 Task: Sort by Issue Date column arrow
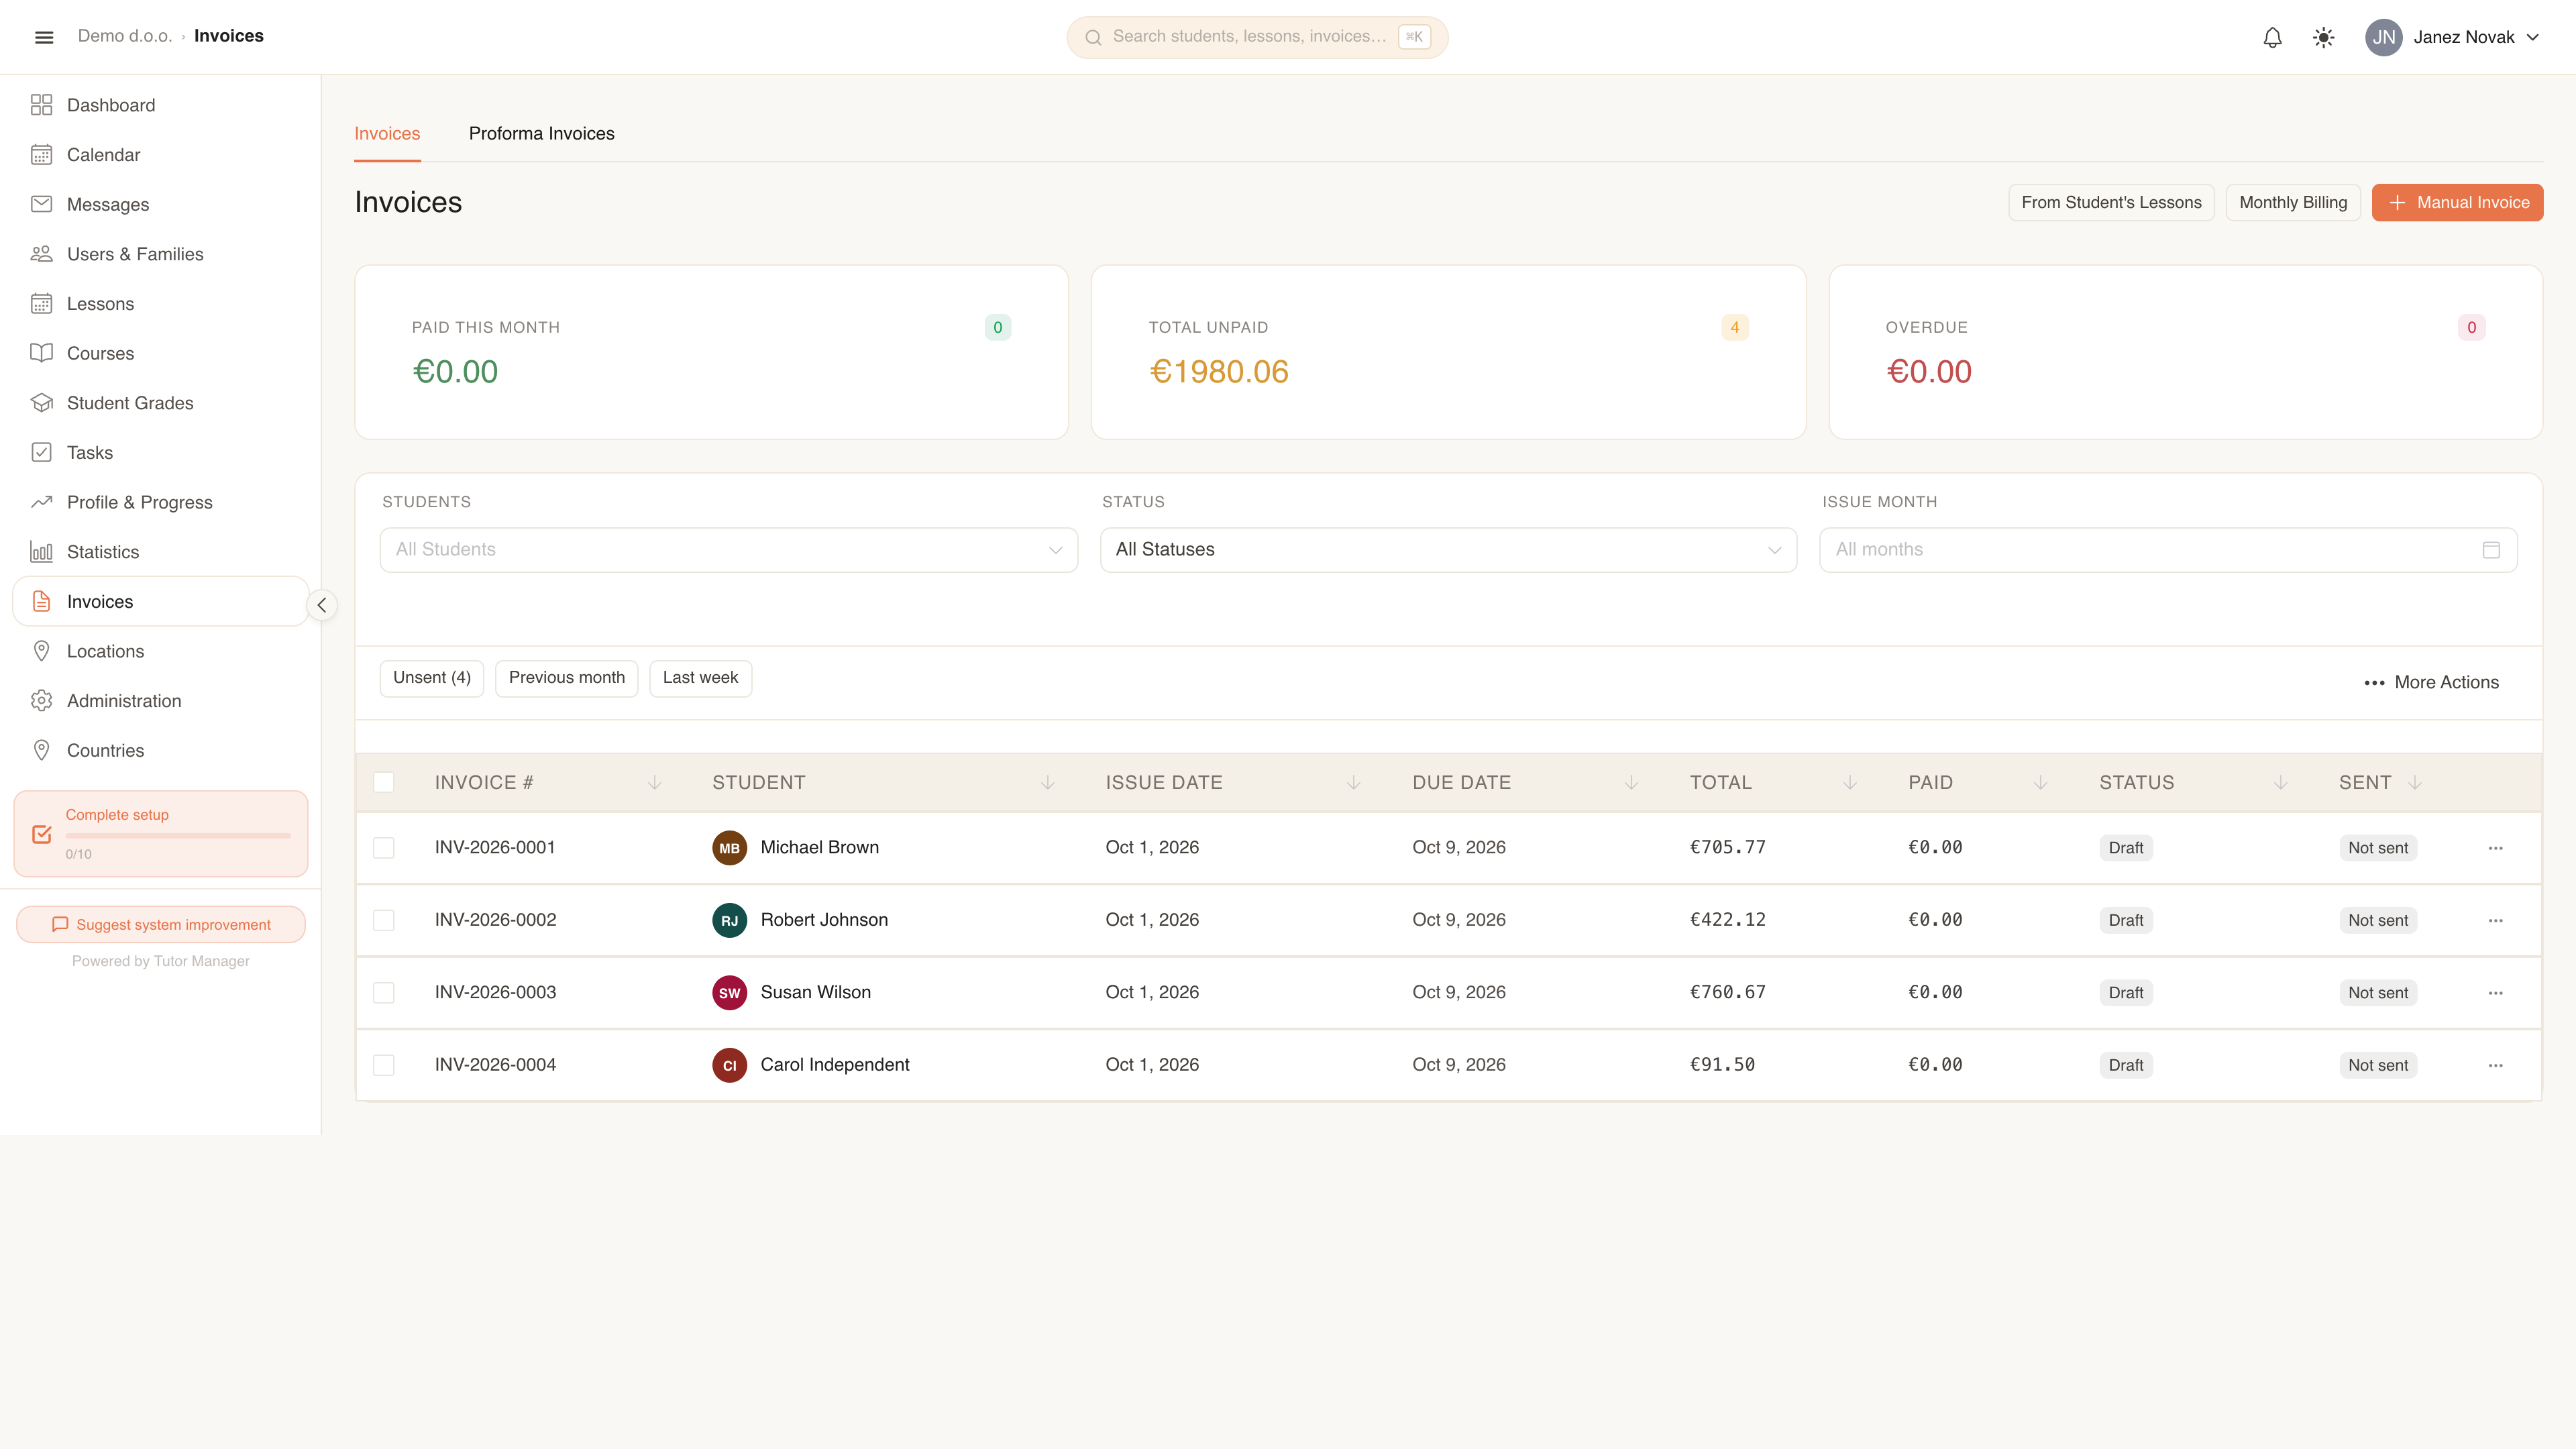[x=1353, y=782]
